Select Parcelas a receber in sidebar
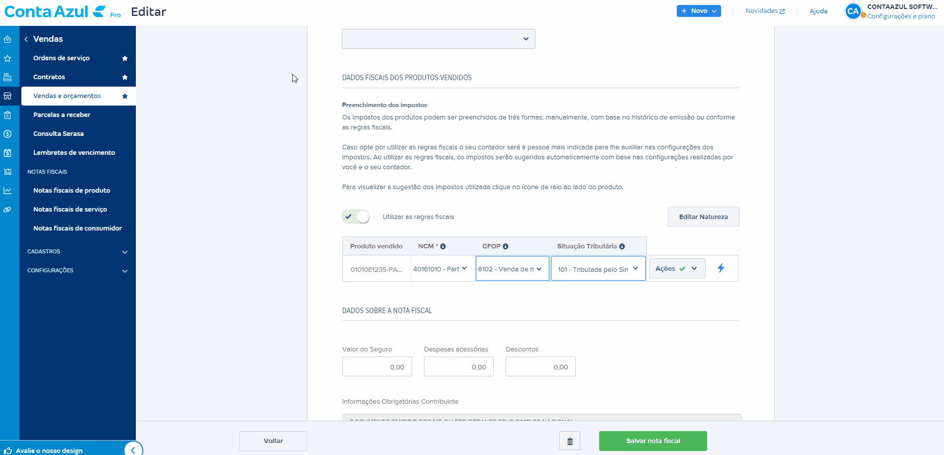The width and height of the screenshot is (944, 455). coord(62,115)
